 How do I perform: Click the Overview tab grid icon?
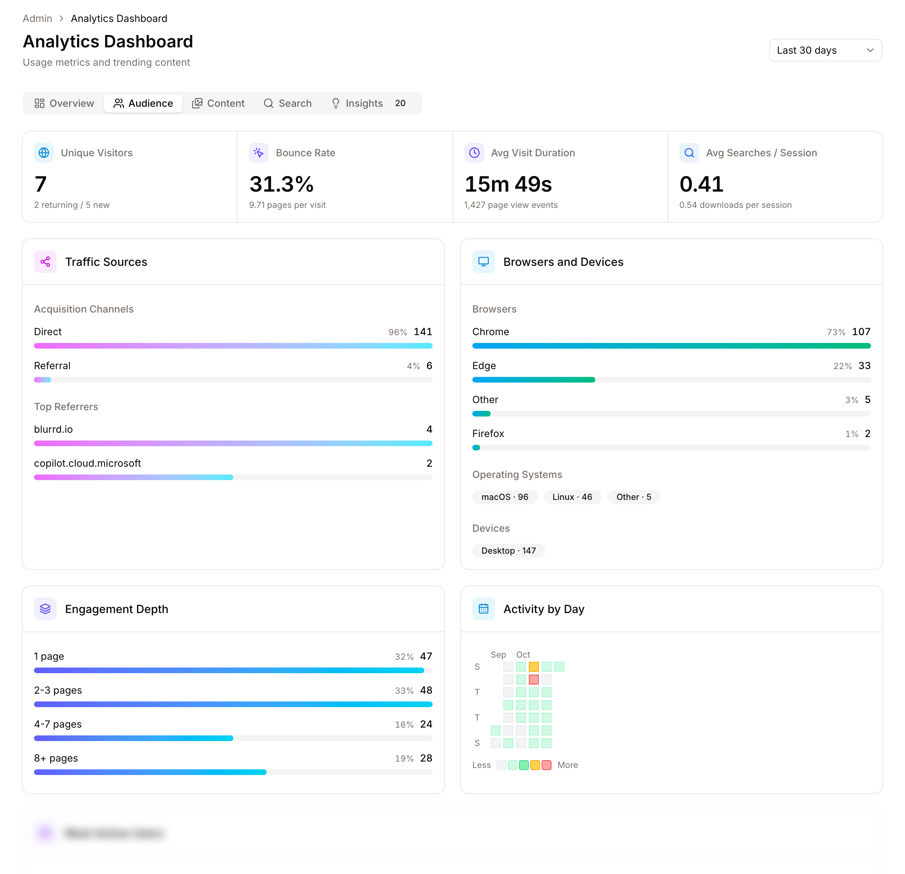(x=40, y=104)
